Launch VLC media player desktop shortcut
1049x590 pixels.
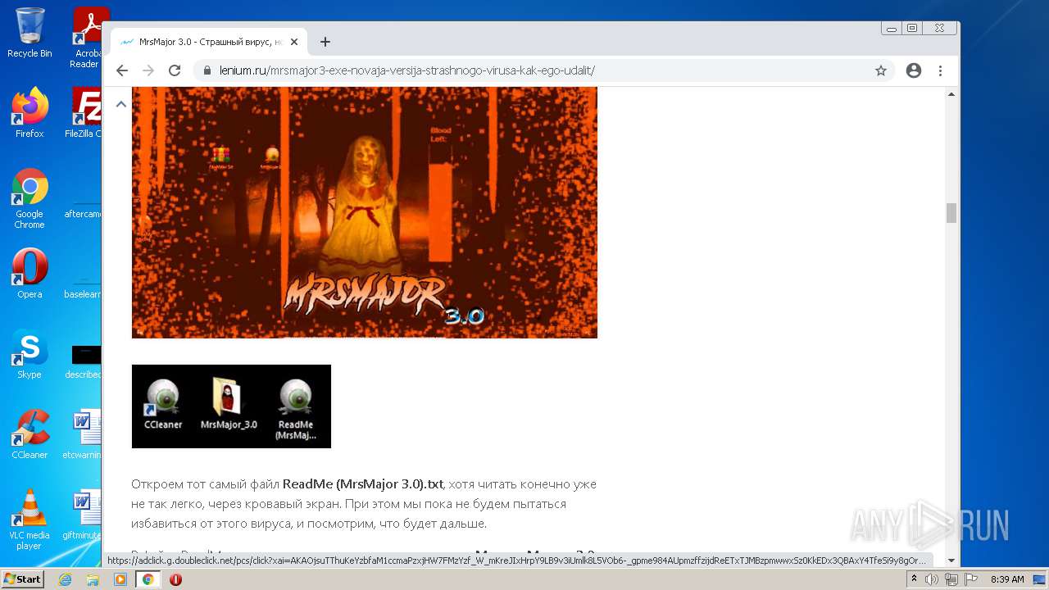[30, 520]
